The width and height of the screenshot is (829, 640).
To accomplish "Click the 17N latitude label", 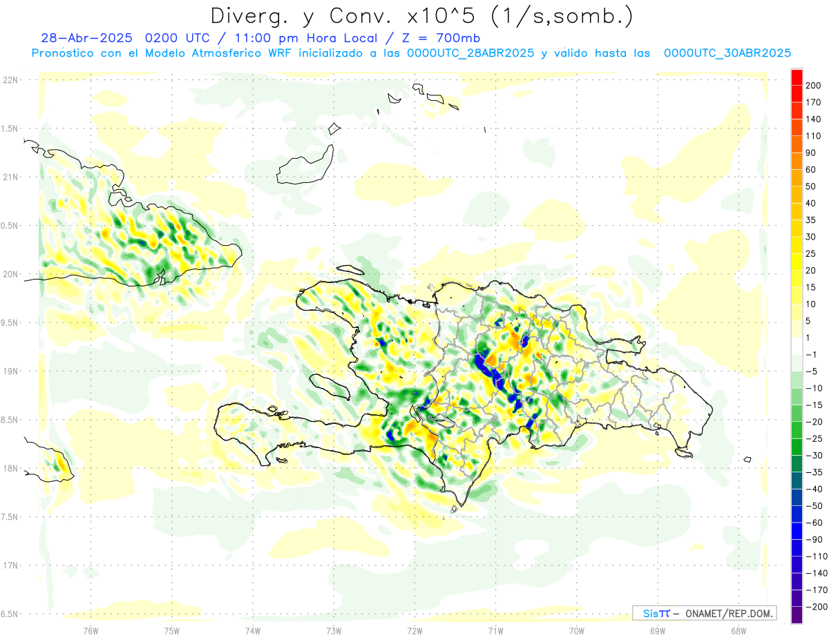I will 10,565.
